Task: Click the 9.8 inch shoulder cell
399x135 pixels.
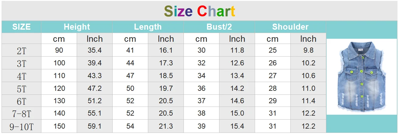Action: [308, 50]
